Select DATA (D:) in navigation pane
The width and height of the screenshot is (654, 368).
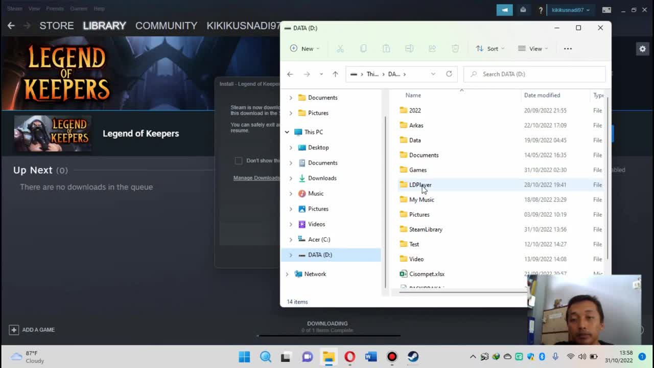click(331, 255)
